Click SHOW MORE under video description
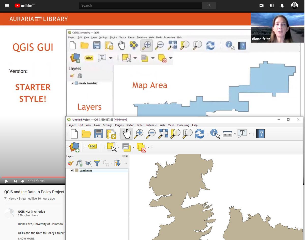This screenshot has height=240, width=305. point(26,238)
